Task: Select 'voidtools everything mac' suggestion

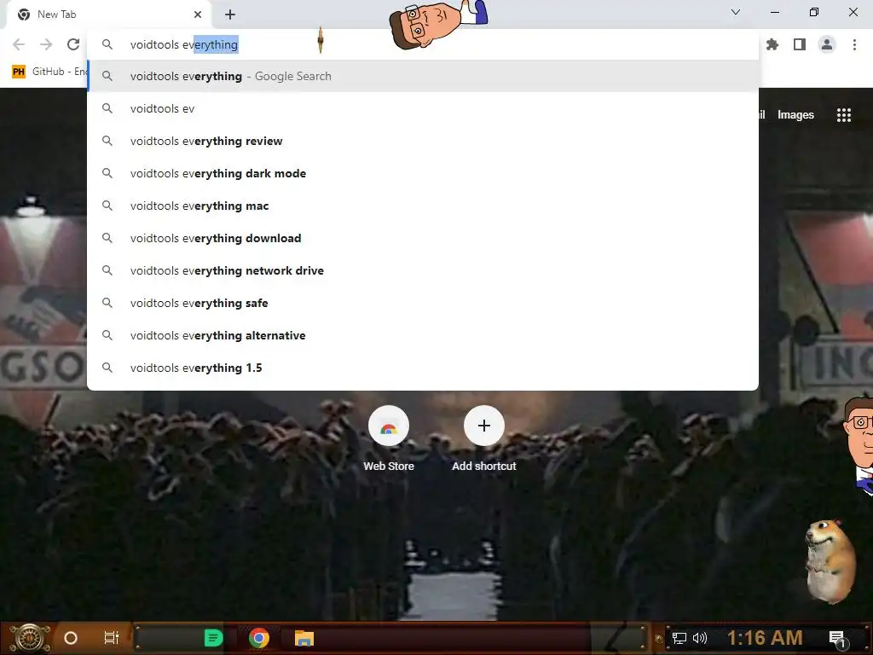Action: [x=423, y=206]
